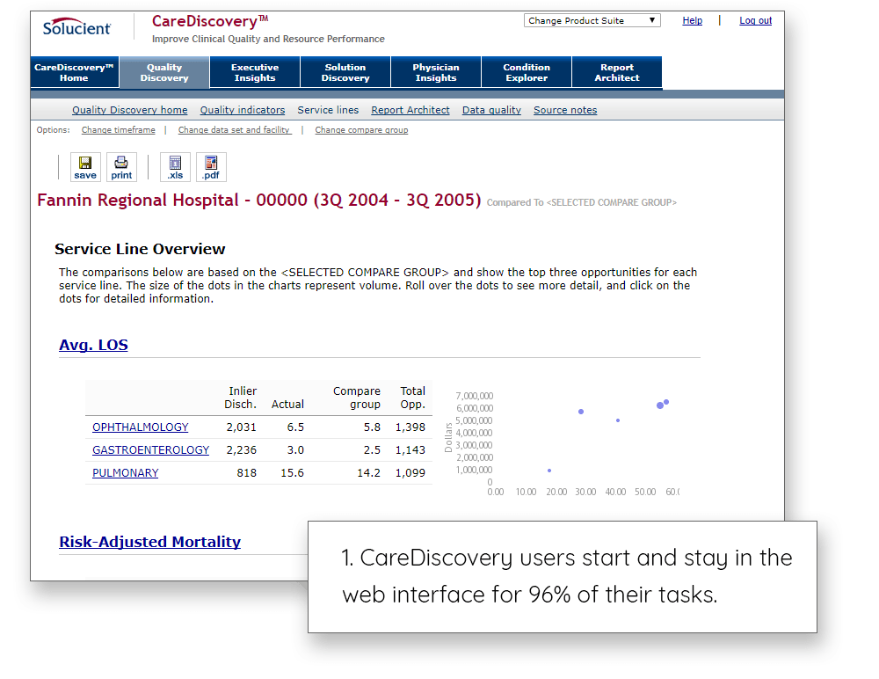Open Data quality link
This screenshot has width=879, height=679.
tap(491, 110)
